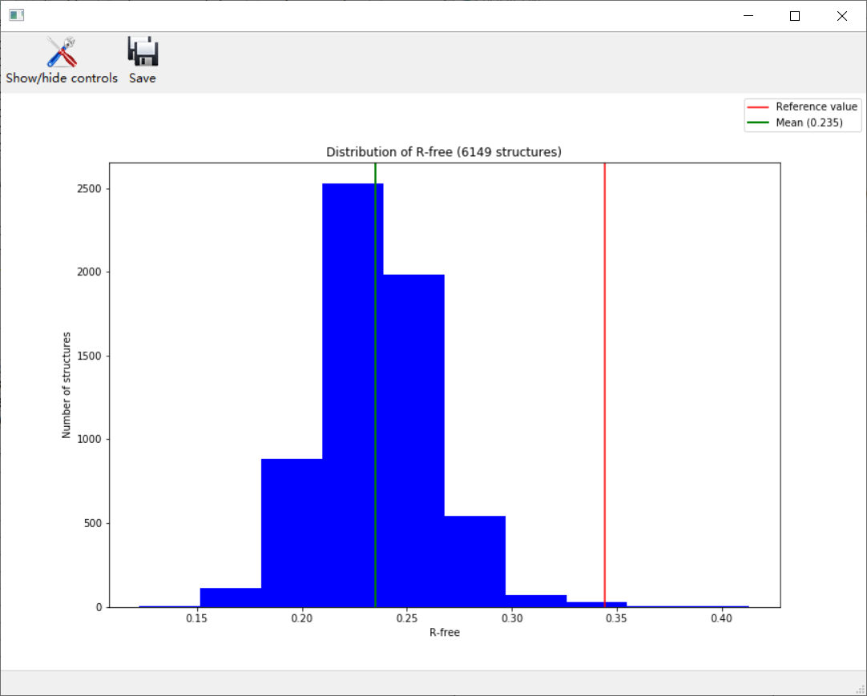Close the histogram window
This screenshot has height=696, width=867.
click(841, 16)
